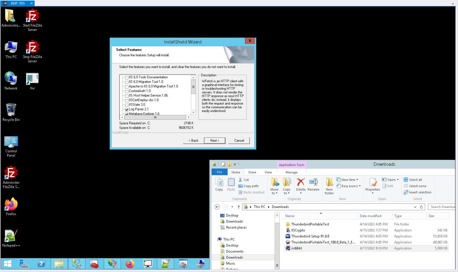The image size is (458, 272).
Task: Click Back in InstallShield Wizard
Action: [x=194, y=141]
